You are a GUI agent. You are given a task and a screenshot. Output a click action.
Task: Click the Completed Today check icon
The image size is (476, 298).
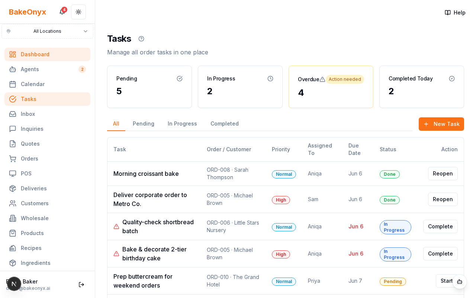[452, 79]
